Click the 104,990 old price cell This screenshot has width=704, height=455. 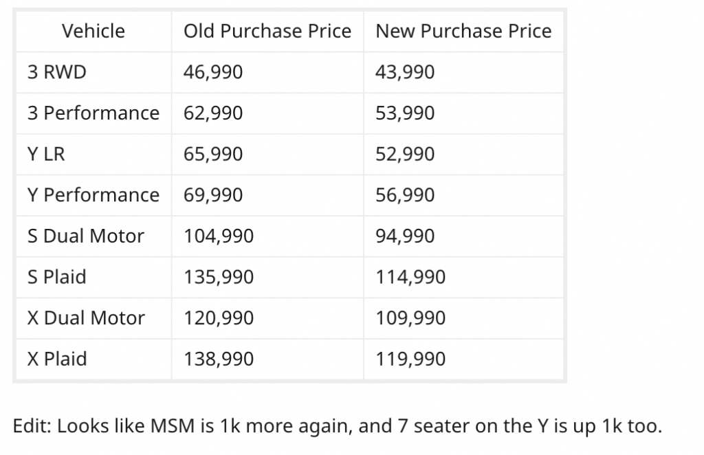point(267,236)
